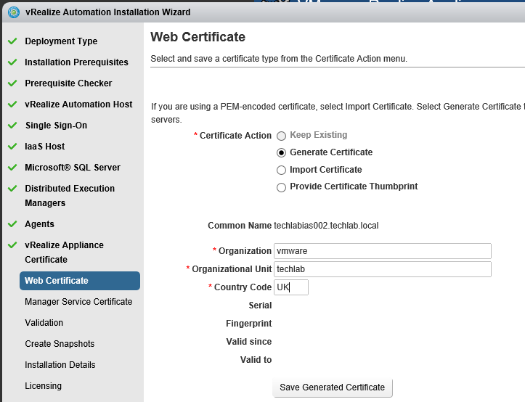Jump to Microsoft SQL Server step
This screenshot has height=402, width=525.
[73, 168]
